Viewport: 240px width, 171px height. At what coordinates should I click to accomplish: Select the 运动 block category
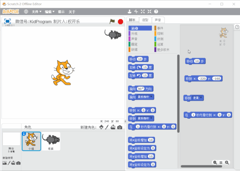pyautogui.click(x=140, y=28)
